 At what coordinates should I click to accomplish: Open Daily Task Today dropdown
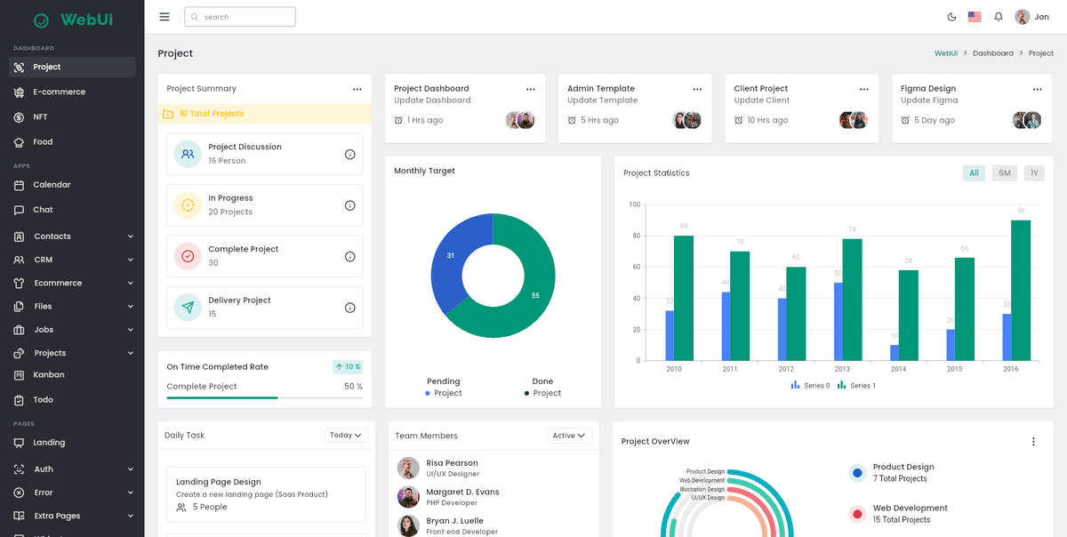(347, 436)
